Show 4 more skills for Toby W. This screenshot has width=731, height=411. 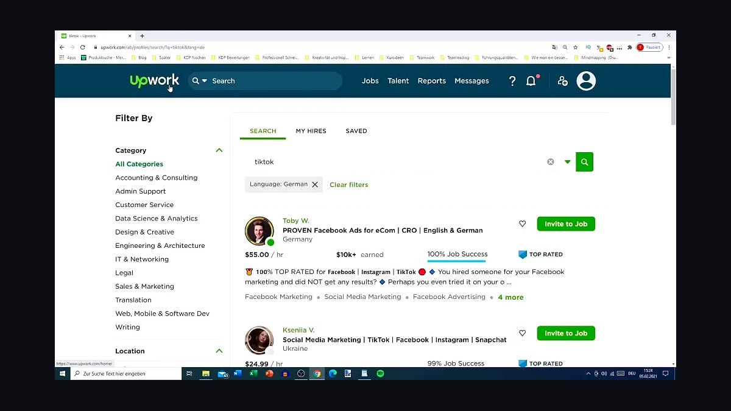510,297
